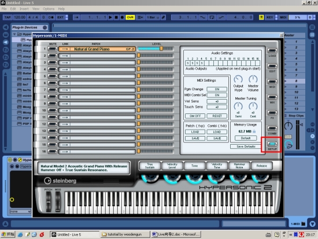Mute Hypersonic channel 1
This screenshot has height=239, width=318.
(x=52, y=49)
